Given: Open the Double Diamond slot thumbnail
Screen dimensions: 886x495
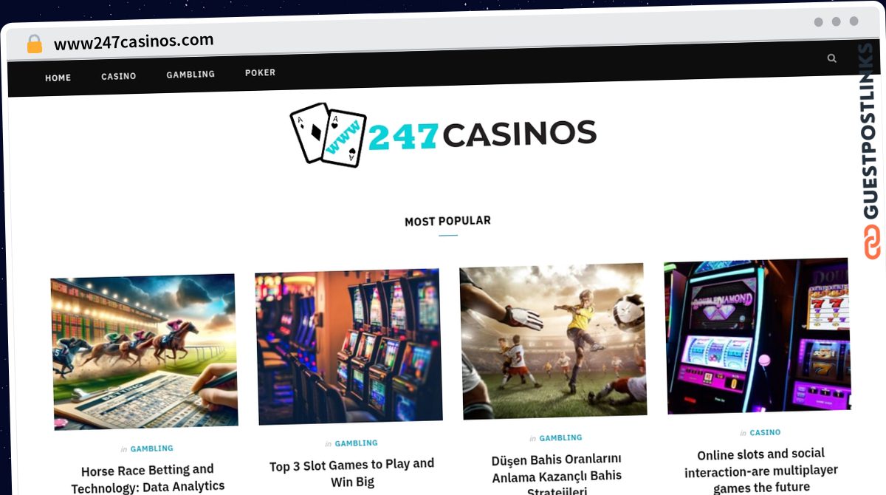Looking at the screenshot, I should click(757, 335).
